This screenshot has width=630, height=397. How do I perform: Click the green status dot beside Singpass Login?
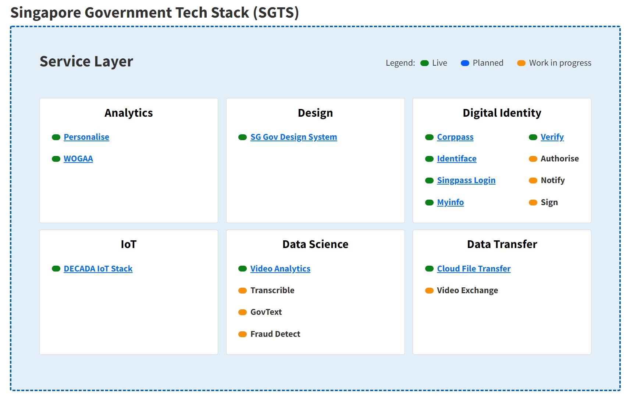429,181
